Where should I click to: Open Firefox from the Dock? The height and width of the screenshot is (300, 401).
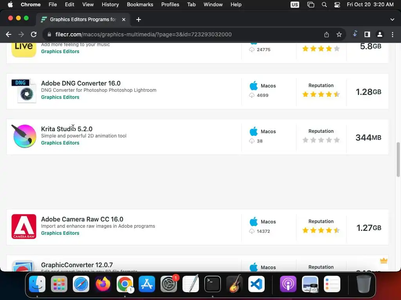[x=103, y=284]
